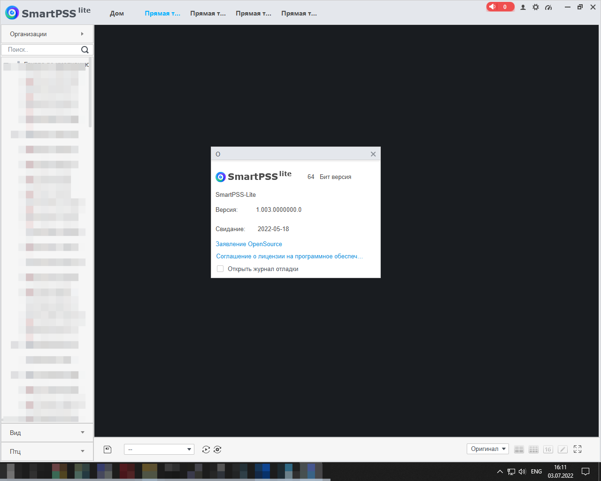The width and height of the screenshot is (601, 481).
Task: Expand the Птц section
Action: click(47, 451)
